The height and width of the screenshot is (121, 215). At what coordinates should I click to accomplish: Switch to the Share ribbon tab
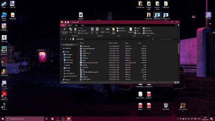pos(76,25)
